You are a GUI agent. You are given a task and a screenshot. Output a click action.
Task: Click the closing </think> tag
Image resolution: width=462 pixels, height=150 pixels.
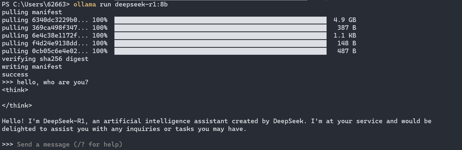(17, 105)
